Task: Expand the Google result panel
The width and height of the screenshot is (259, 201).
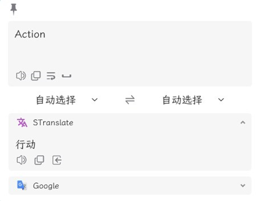Action: click(243, 185)
